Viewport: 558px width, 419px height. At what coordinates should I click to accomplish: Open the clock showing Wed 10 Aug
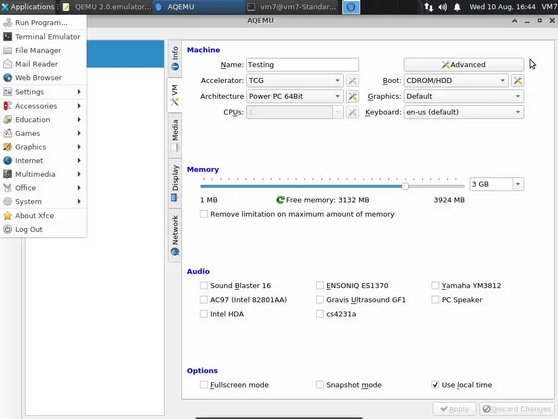click(x=502, y=7)
